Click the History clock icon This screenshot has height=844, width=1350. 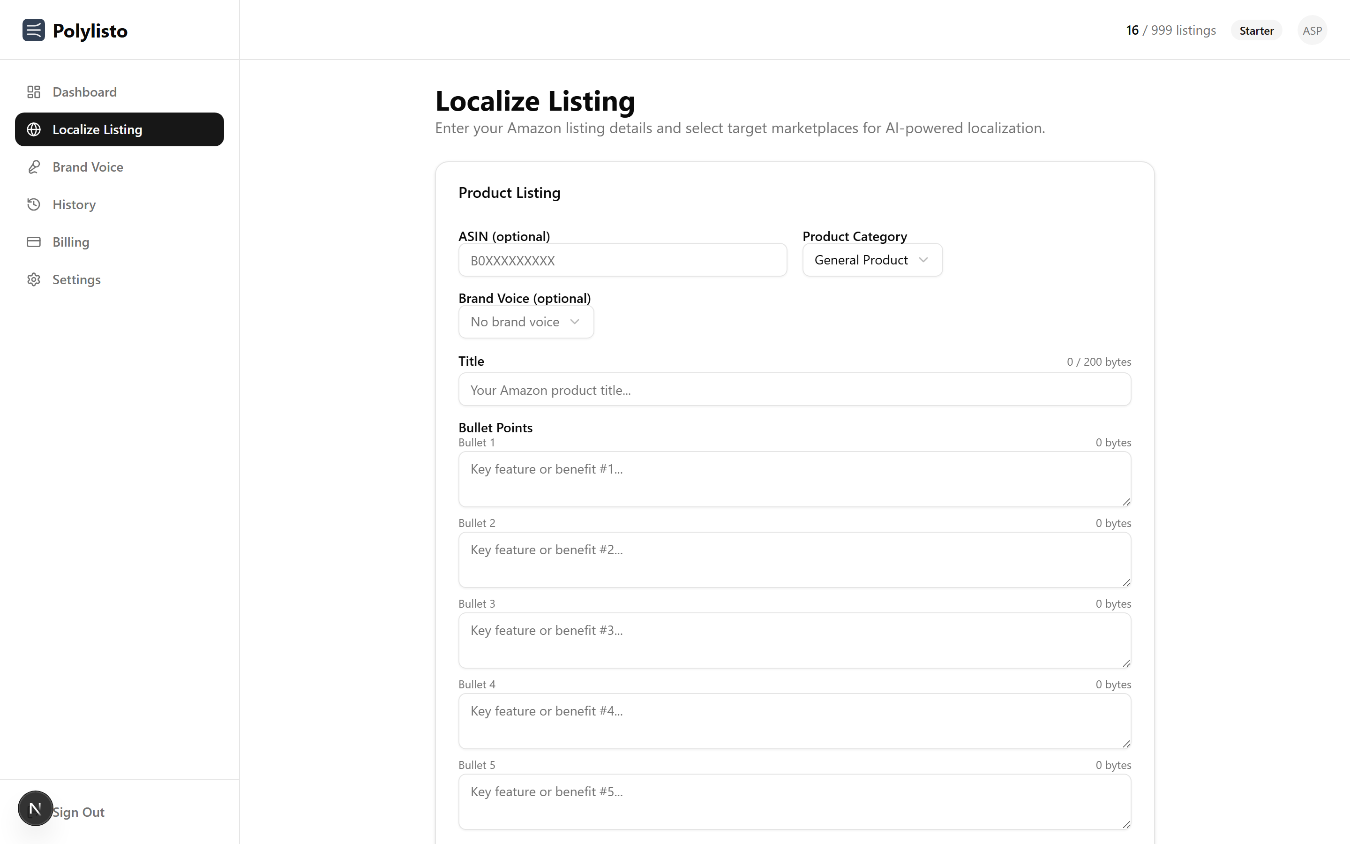[x=33, y=204]
